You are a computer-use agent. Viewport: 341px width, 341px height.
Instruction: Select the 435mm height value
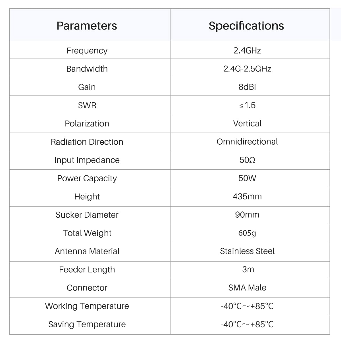pos(247,196)
